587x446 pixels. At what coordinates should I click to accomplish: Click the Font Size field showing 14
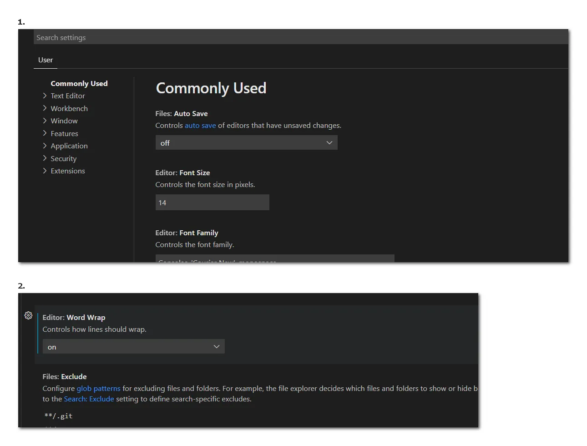pyautogui.click(x=212, y=203)
